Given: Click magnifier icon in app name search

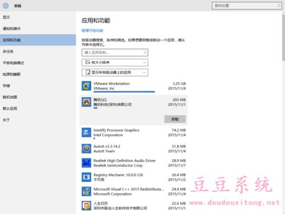Looking at the screenshot, I should (x=145, y=53).
